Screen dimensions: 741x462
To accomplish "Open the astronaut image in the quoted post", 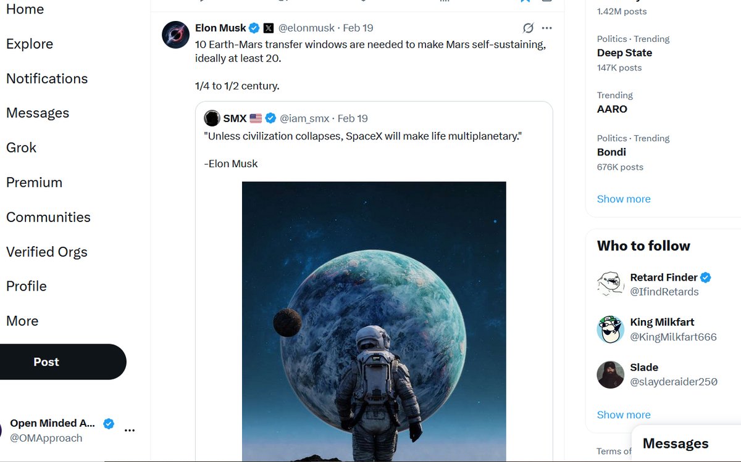I will (374, 321).
